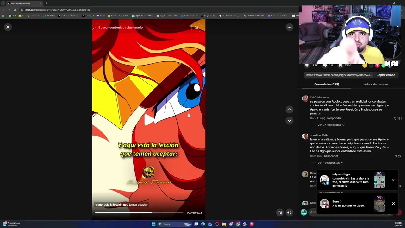Open the Kick bookmark
The height and width of the screenshot is (228, 405).
(x=13, y=16)
